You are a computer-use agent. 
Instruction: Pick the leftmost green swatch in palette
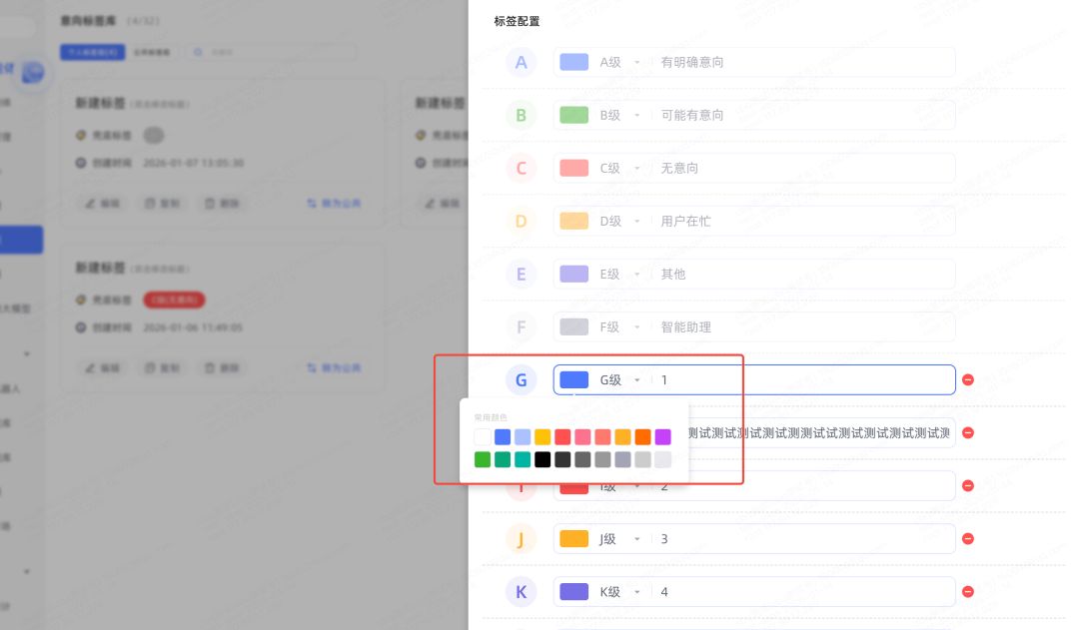tap(483, 459)
